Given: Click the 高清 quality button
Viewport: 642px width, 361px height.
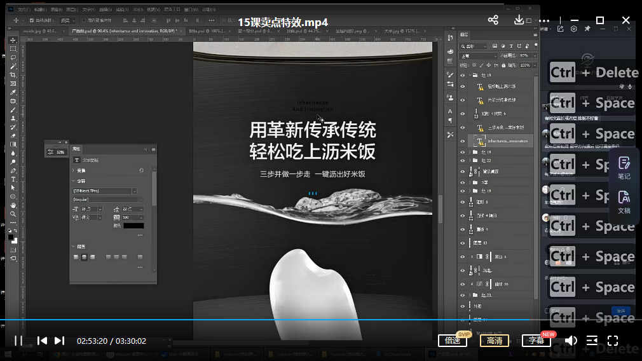Looking at the screenshot, I should (494, 341).
